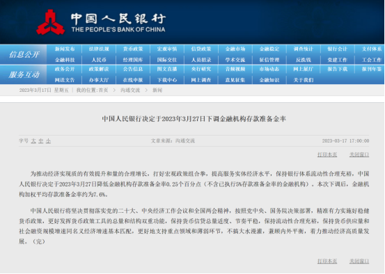
Task: Click the People's Bank of China logo emblem
Action: tap(51, 22)
